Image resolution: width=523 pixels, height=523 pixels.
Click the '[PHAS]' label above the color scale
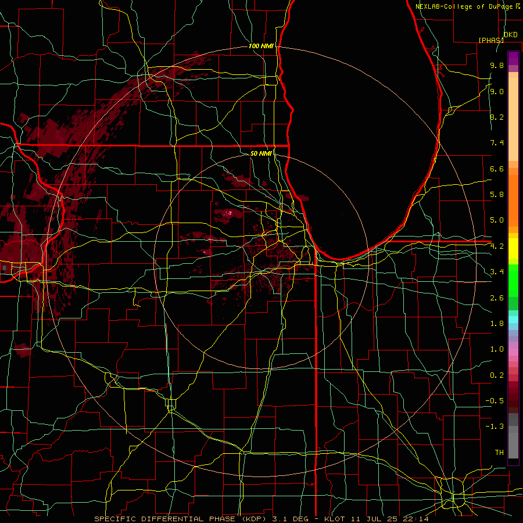[x=491, y=40]
